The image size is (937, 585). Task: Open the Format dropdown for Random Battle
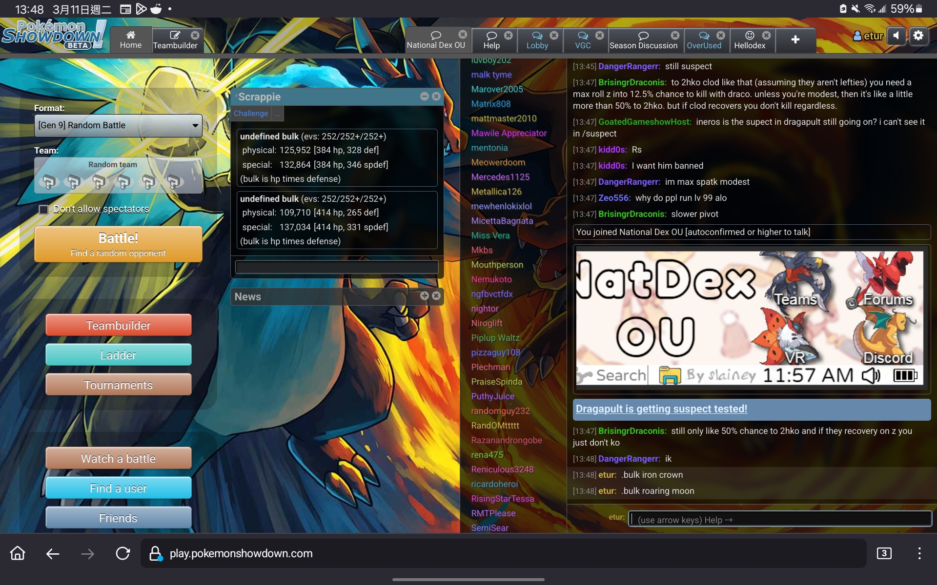[x=118, y=125]
